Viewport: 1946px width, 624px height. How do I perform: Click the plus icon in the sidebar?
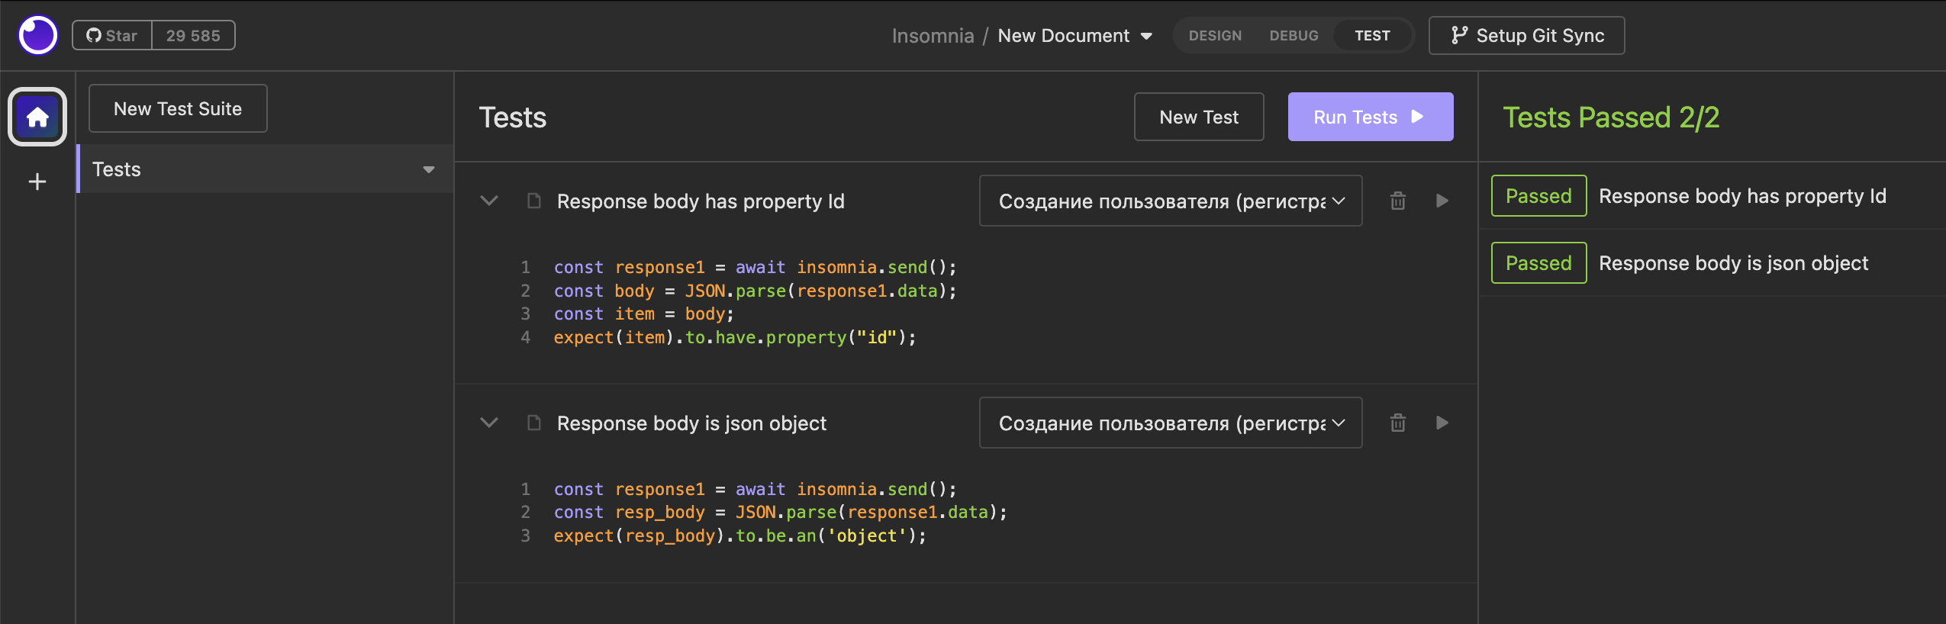click(x=37, y=182)
